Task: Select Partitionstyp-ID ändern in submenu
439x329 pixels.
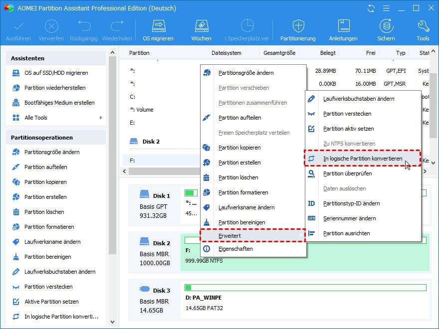Action: point(363,204)
